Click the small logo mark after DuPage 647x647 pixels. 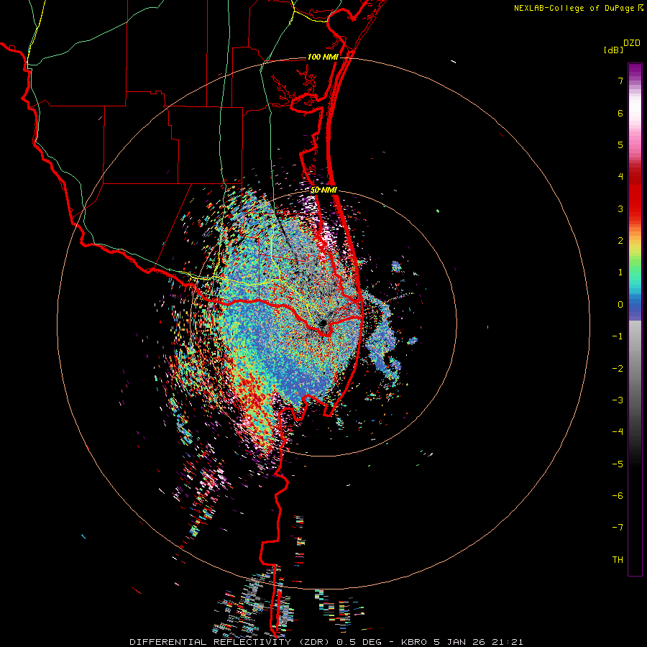tap(641, 8)
